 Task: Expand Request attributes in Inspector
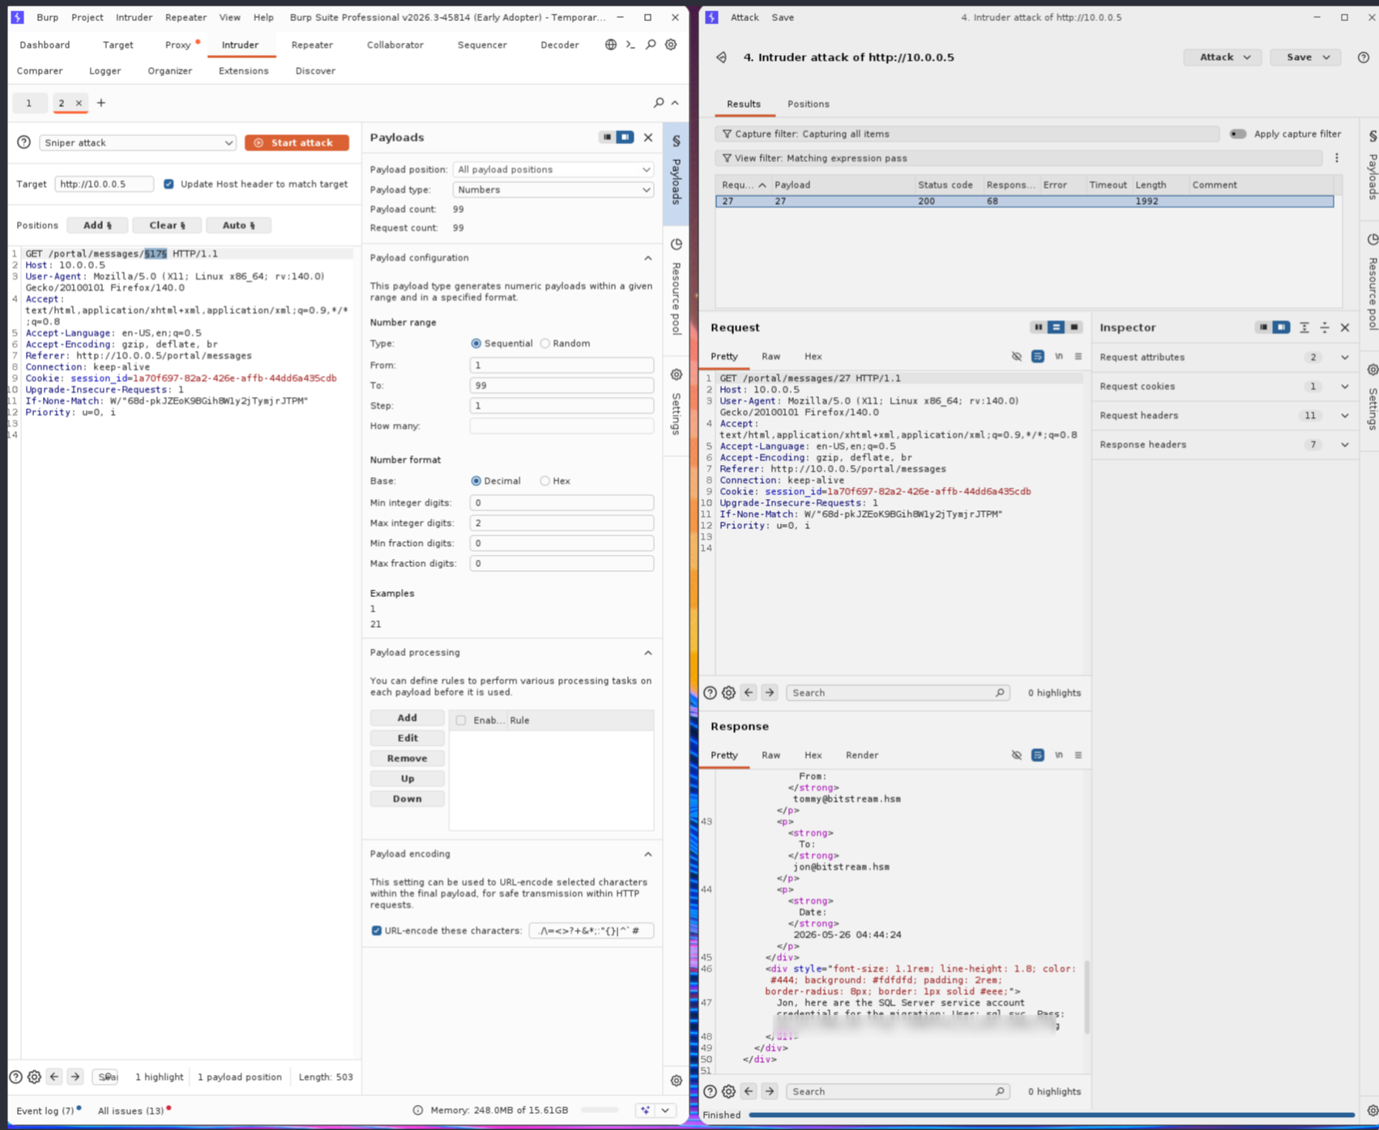(x=1345, y=357)
